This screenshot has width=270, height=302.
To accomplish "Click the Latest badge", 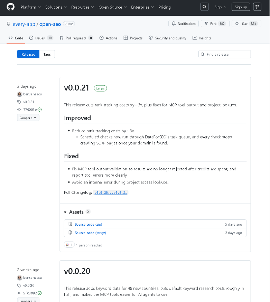I will [x=100, y=88].
